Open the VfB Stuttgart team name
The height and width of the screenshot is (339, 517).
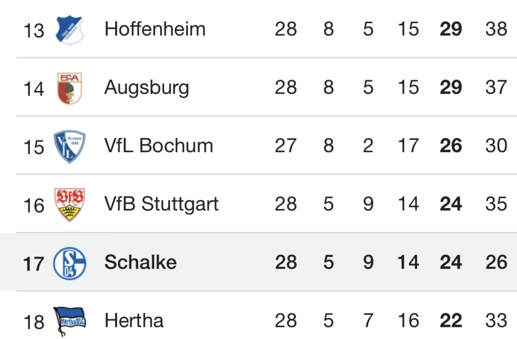[162, 205]
